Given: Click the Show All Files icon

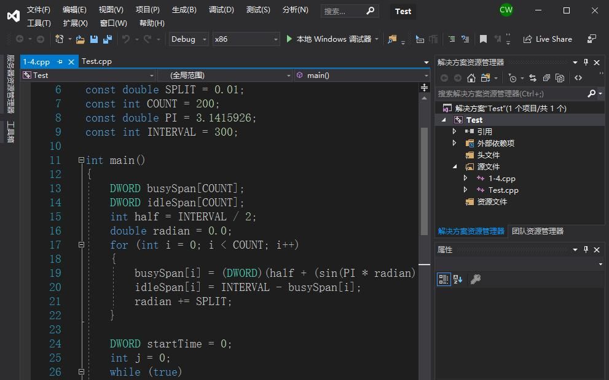Looking at the screenshot, I should tap(560, 78).
